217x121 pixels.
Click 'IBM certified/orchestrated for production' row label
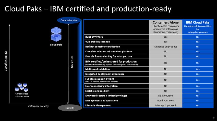[x=111, y=62]
